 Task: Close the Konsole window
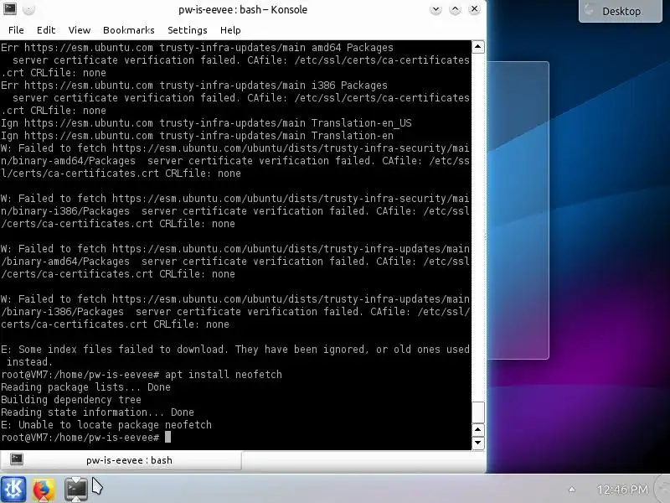(x=474, y=9)
